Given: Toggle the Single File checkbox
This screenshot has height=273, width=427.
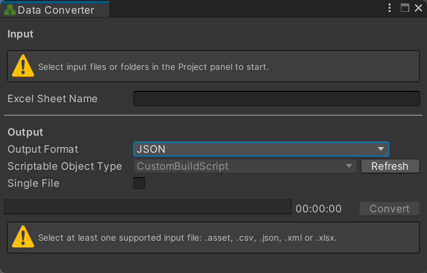Looking at the screenshot, I should click(x=139, y=183).
